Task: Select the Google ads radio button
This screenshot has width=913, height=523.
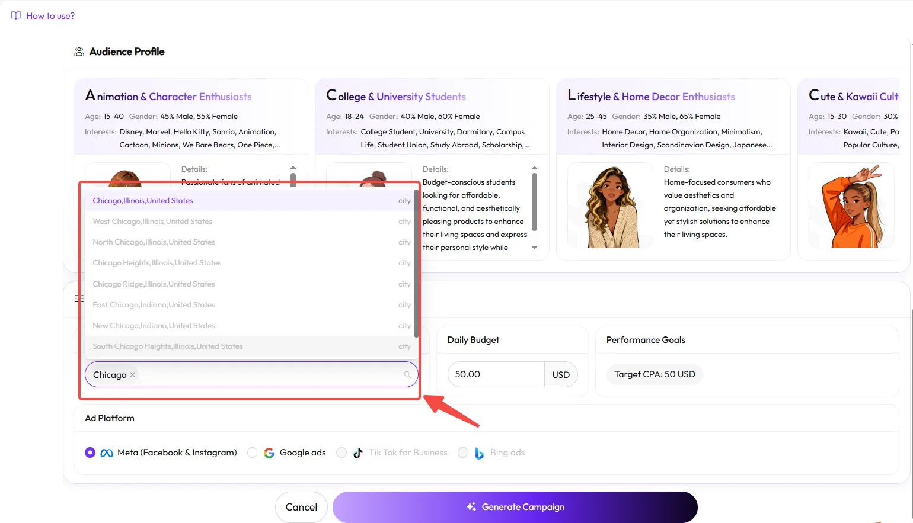Action: click(253, 452)
